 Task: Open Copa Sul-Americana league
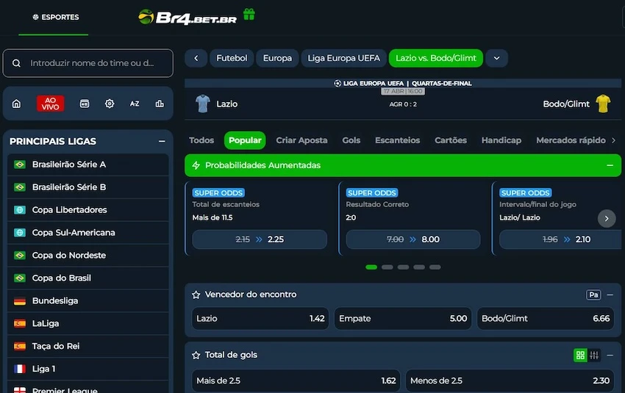(x=87, y=233)
